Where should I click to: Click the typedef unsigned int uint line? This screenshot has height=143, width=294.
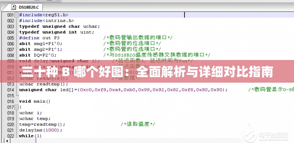point(57,32)
